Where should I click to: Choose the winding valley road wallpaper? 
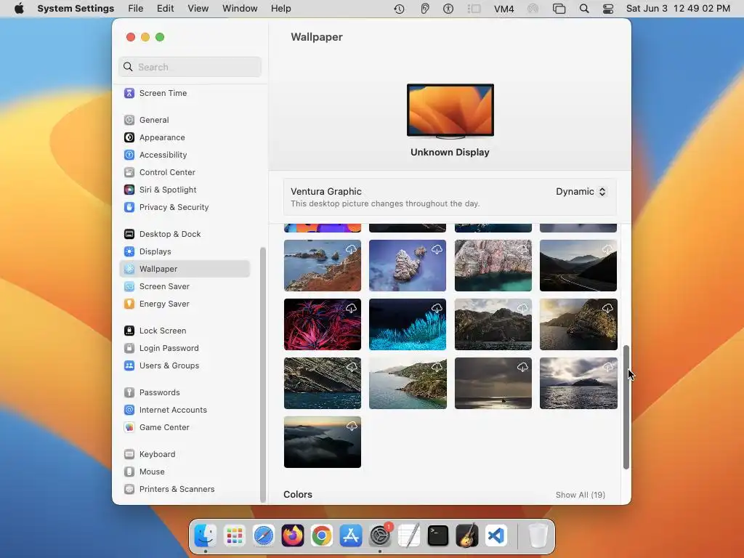tap(578, 266)
